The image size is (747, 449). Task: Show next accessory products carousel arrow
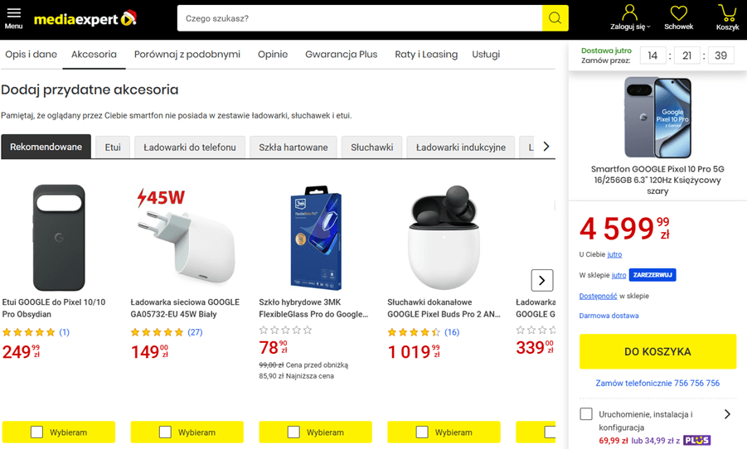point(541,280)
